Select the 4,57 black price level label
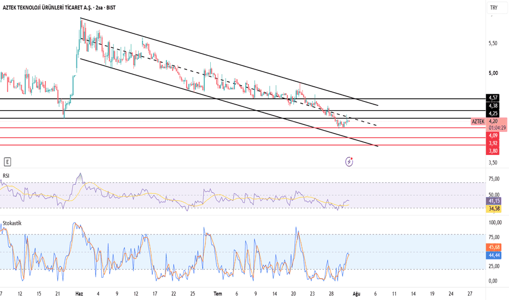This screenshot has width=509, height=300. click(x=493, y=98)
